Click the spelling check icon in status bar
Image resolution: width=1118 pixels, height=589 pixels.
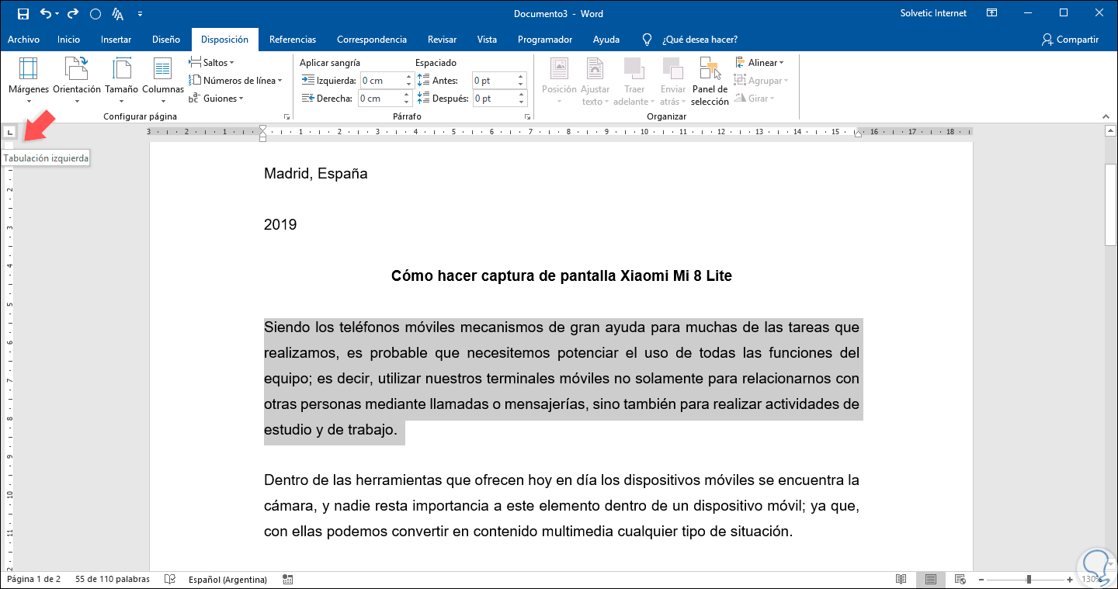[170, 580]
